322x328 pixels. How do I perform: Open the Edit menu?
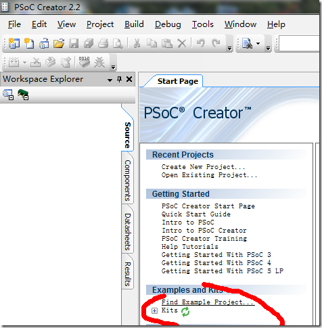point(39,24)
